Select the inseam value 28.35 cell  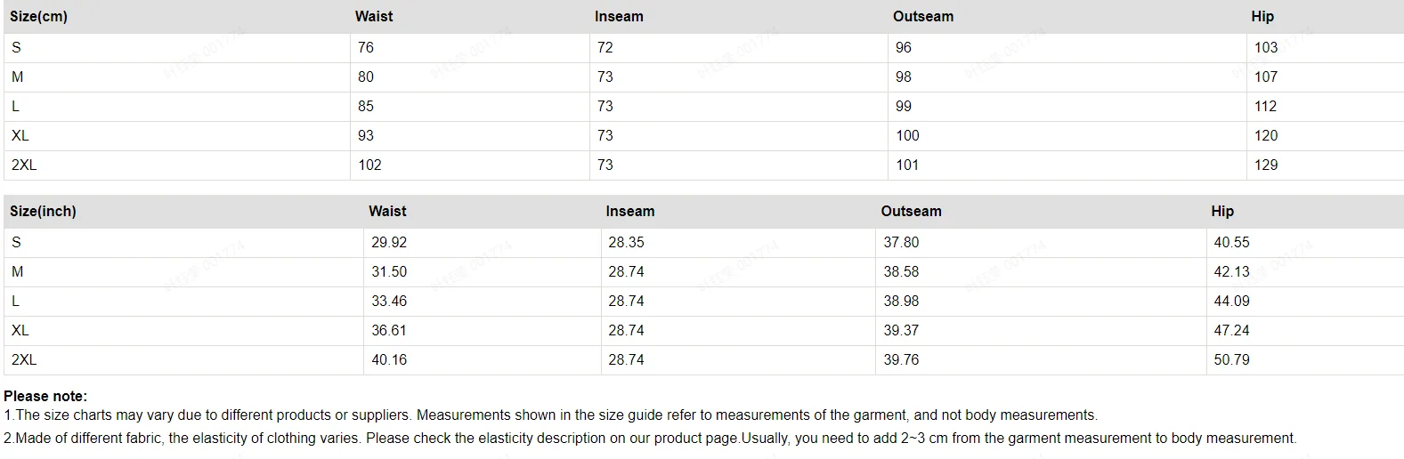pyautogui.click(x=626, y=243)
